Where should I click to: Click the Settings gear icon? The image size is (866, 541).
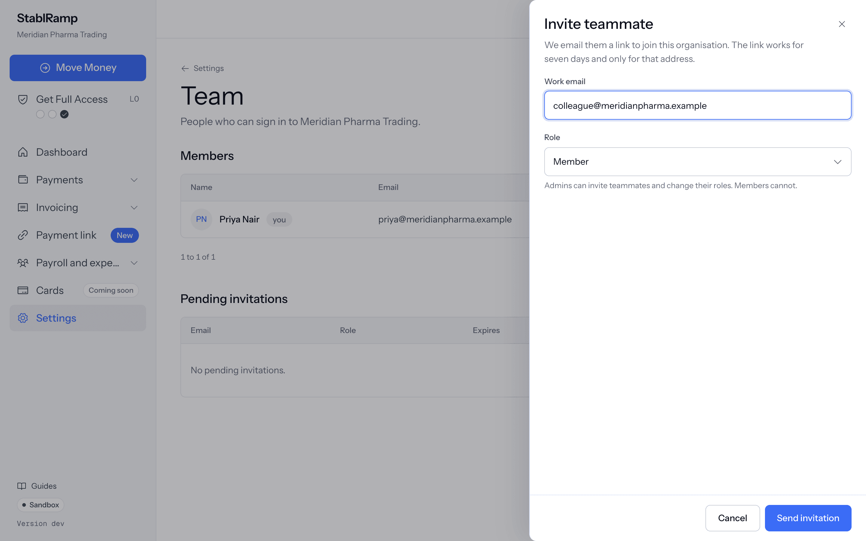pyautogui.click(x=23, y=318)
